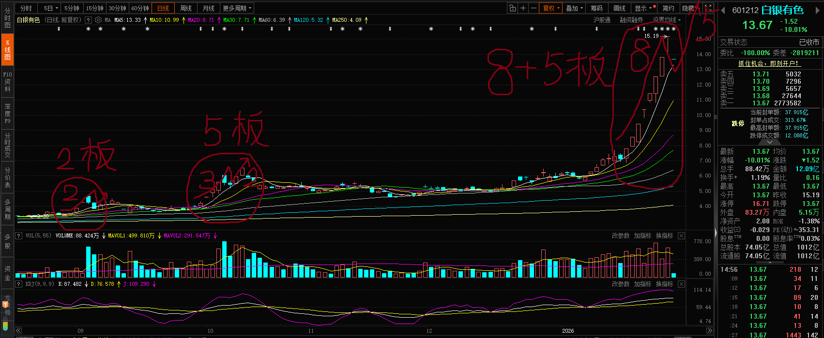
Task: Toggle 筹码 chip distribution panel
Action: pos(596,8)
